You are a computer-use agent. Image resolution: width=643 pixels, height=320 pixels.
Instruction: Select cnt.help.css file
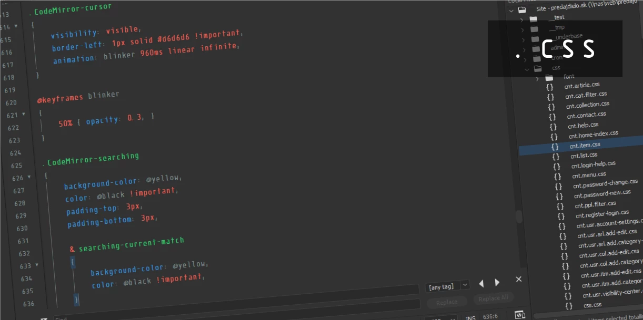[x=583, y=125]
